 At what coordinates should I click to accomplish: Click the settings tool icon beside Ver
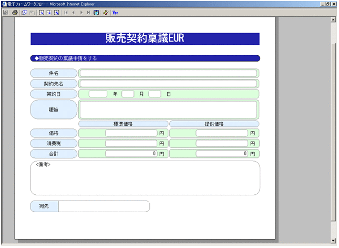(106, 12)
